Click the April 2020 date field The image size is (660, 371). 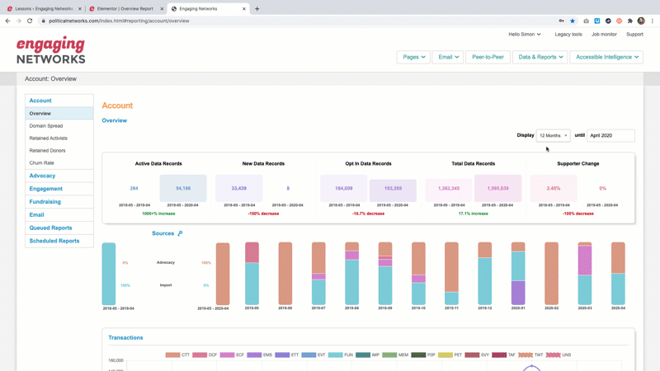(610, 135)
